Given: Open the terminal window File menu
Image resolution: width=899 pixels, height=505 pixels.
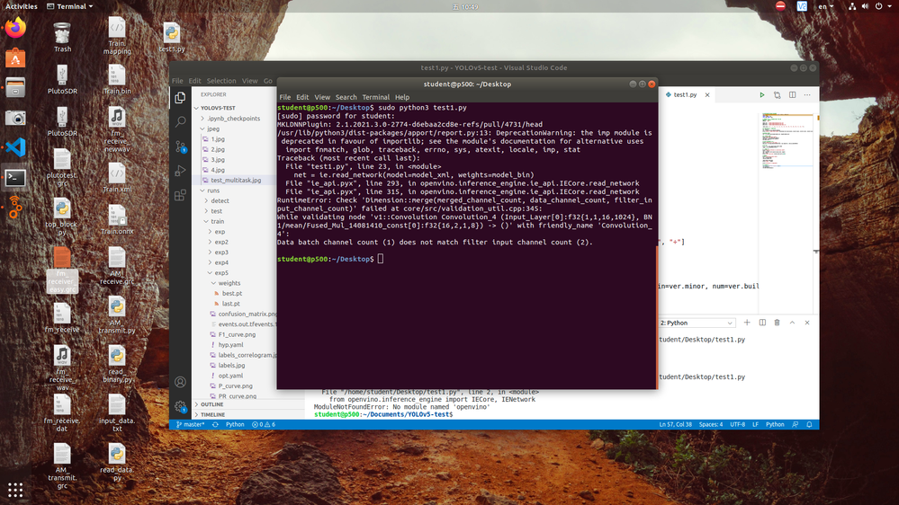Looking at the screenshot, I should (285, 97).
